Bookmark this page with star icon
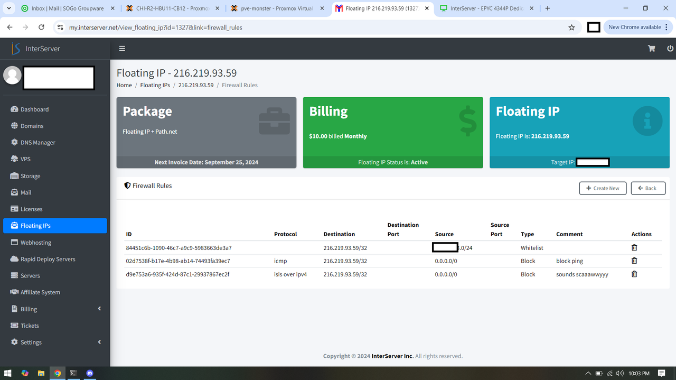Screen dimensions: 676x380 click(571, 27)
